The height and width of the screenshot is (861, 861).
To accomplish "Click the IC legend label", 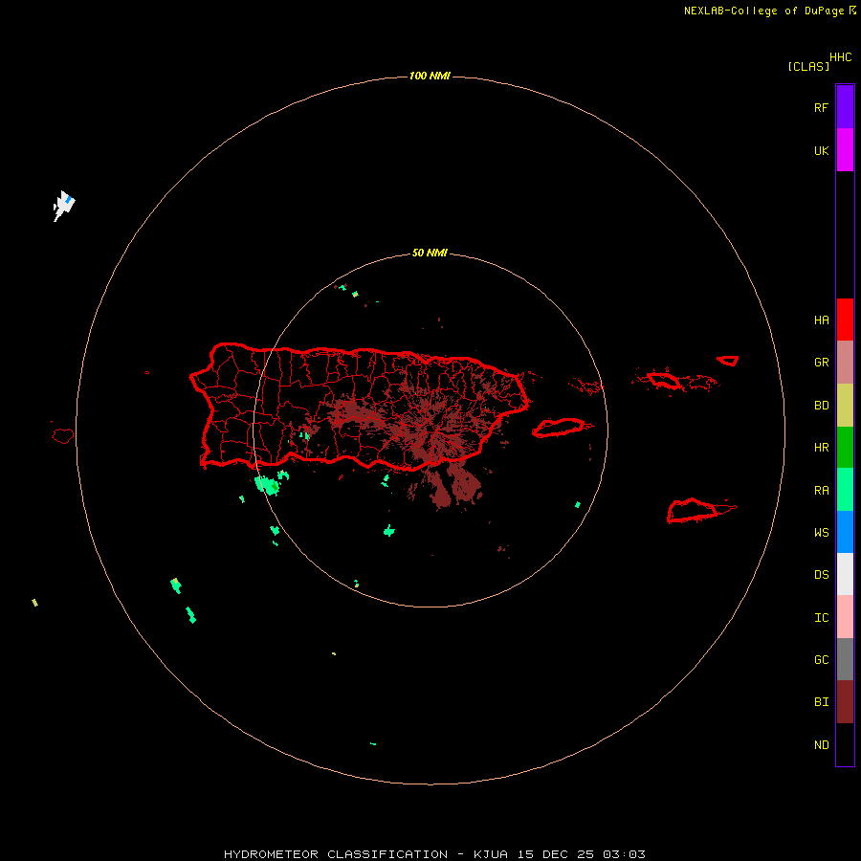I will [821, 617].
